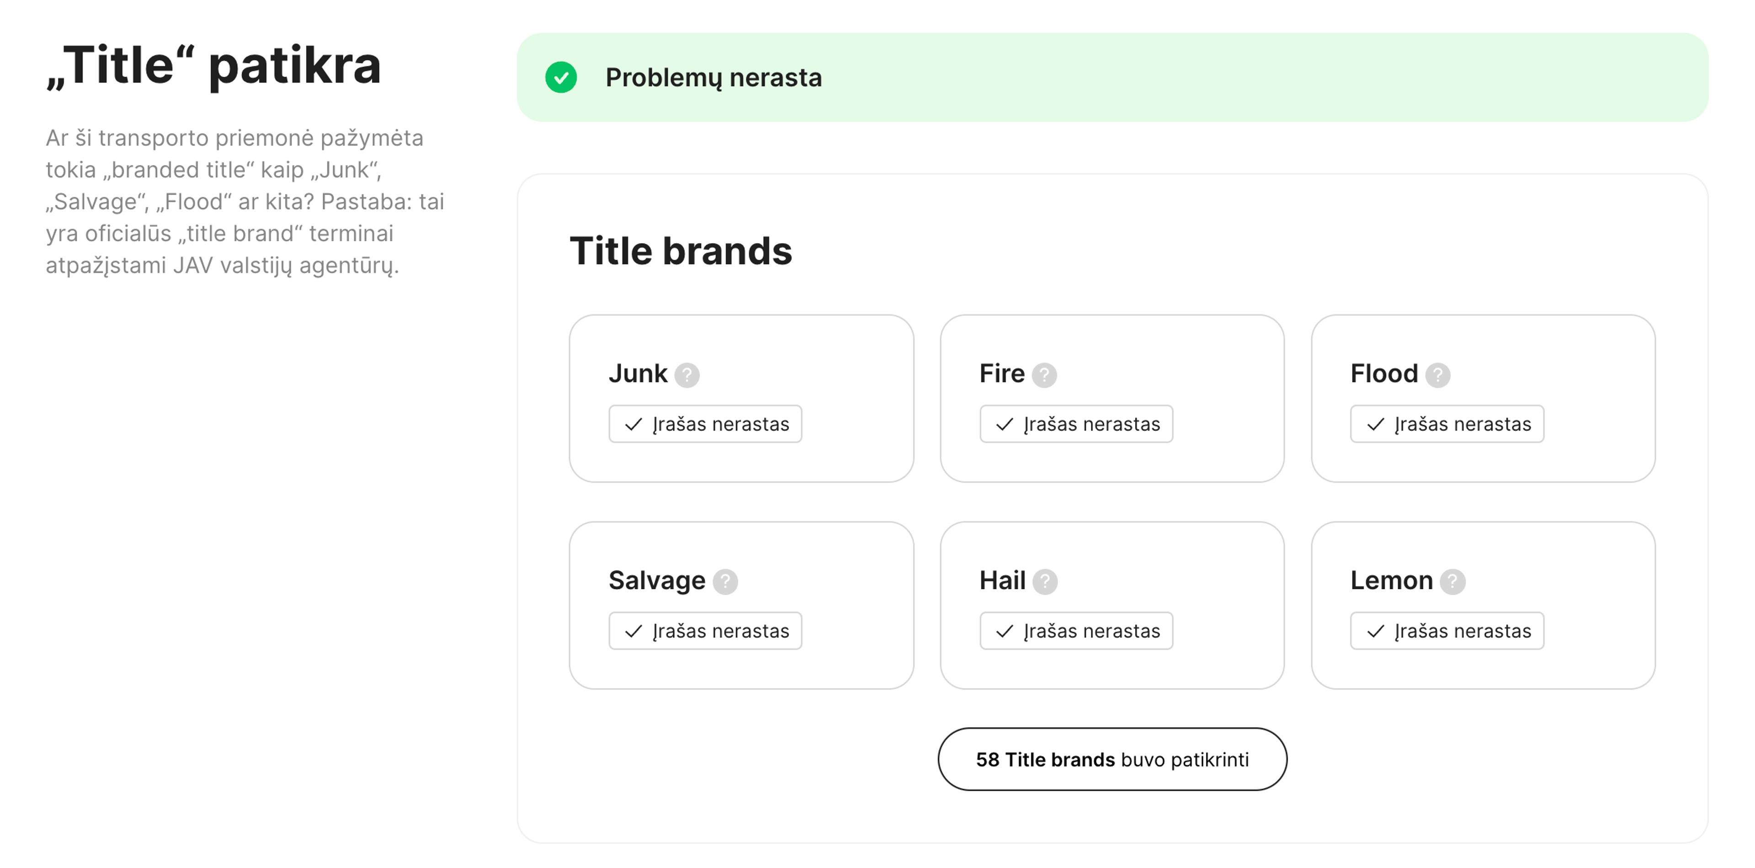Select the "Įrašas nerastas" badge under Salvage

coord(705,632)
